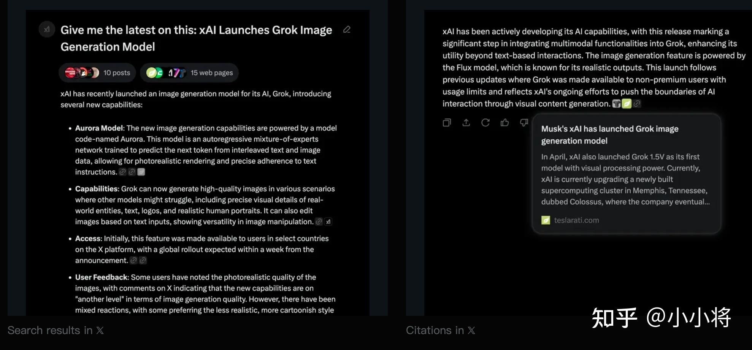Click the gray T-logo citation icon after "content generation."
Viewport: 752px width, 350px height.
pos(616,104)
